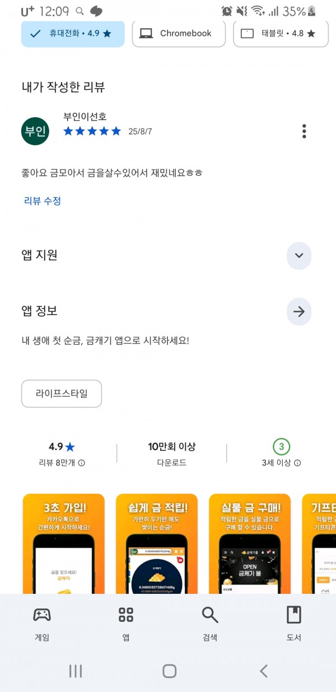Tap 리뷰 수정 link
The image size is (336, 692).
(x=43, y=201)
